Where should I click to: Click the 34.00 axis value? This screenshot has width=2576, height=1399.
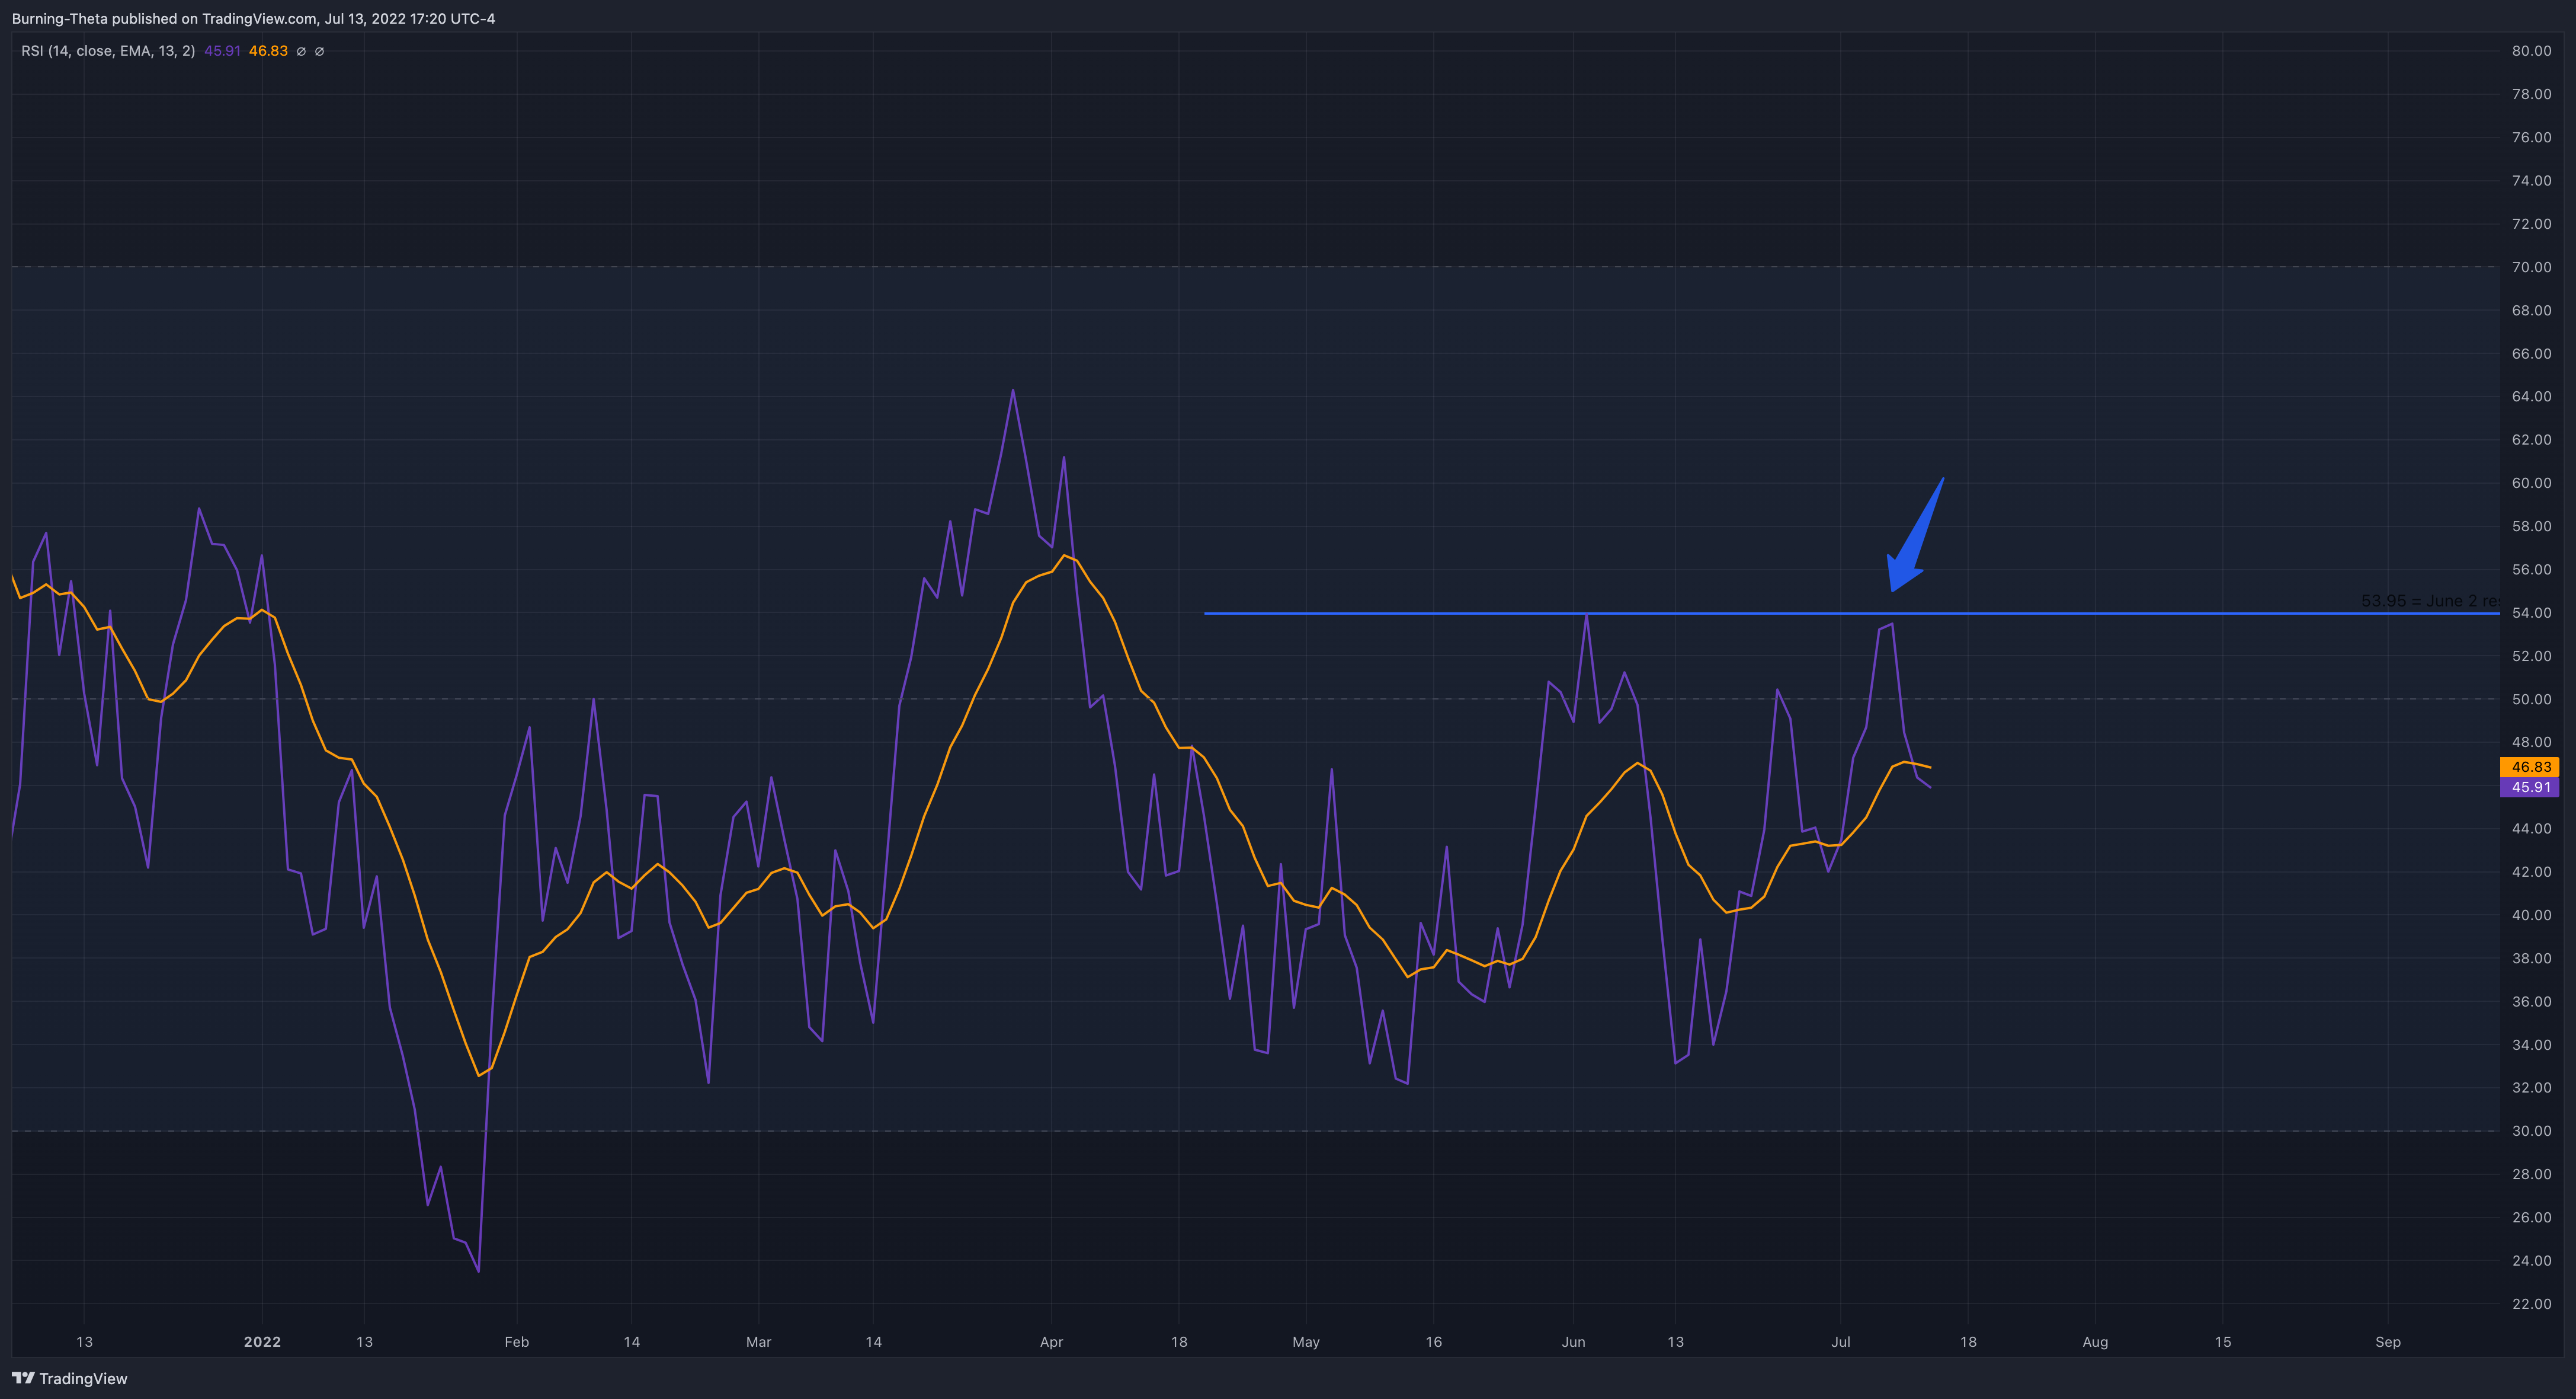2531,1045
